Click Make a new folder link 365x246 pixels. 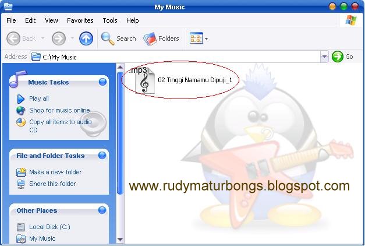[55, 172]
